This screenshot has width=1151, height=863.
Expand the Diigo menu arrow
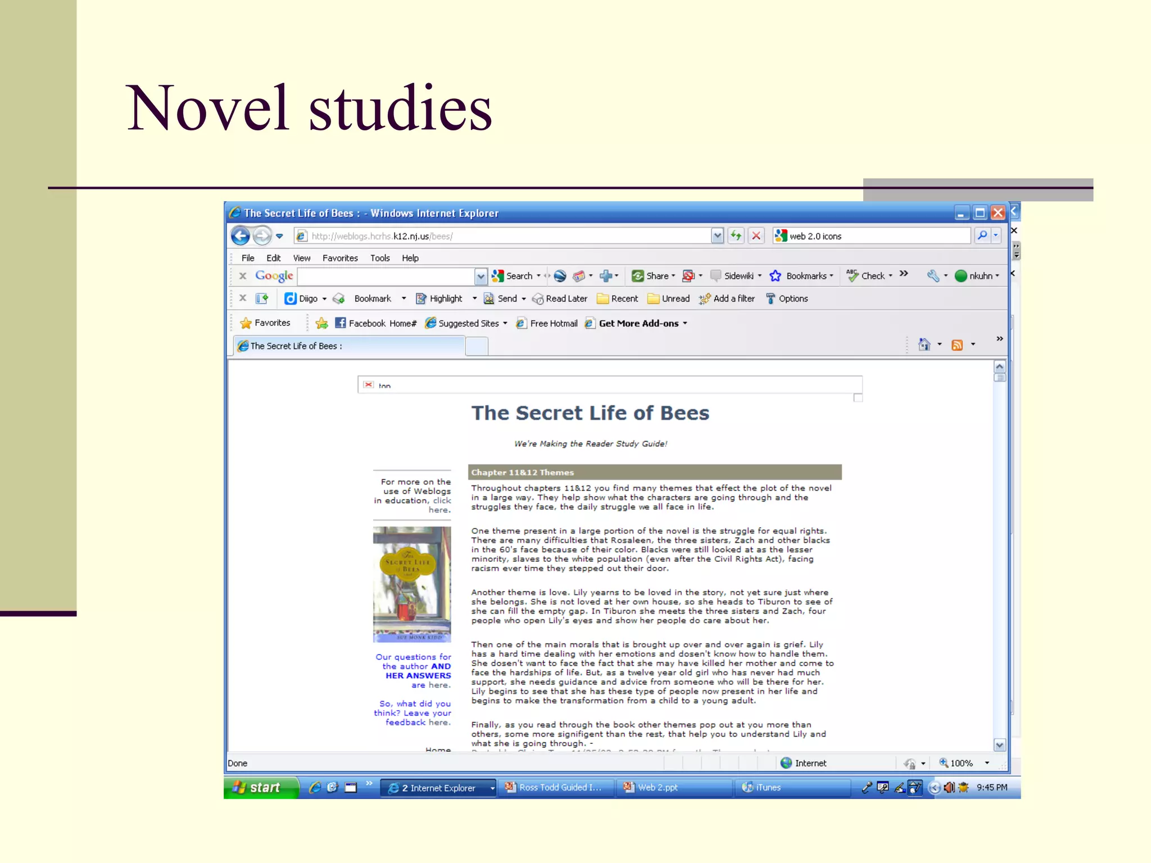point(324,299)
